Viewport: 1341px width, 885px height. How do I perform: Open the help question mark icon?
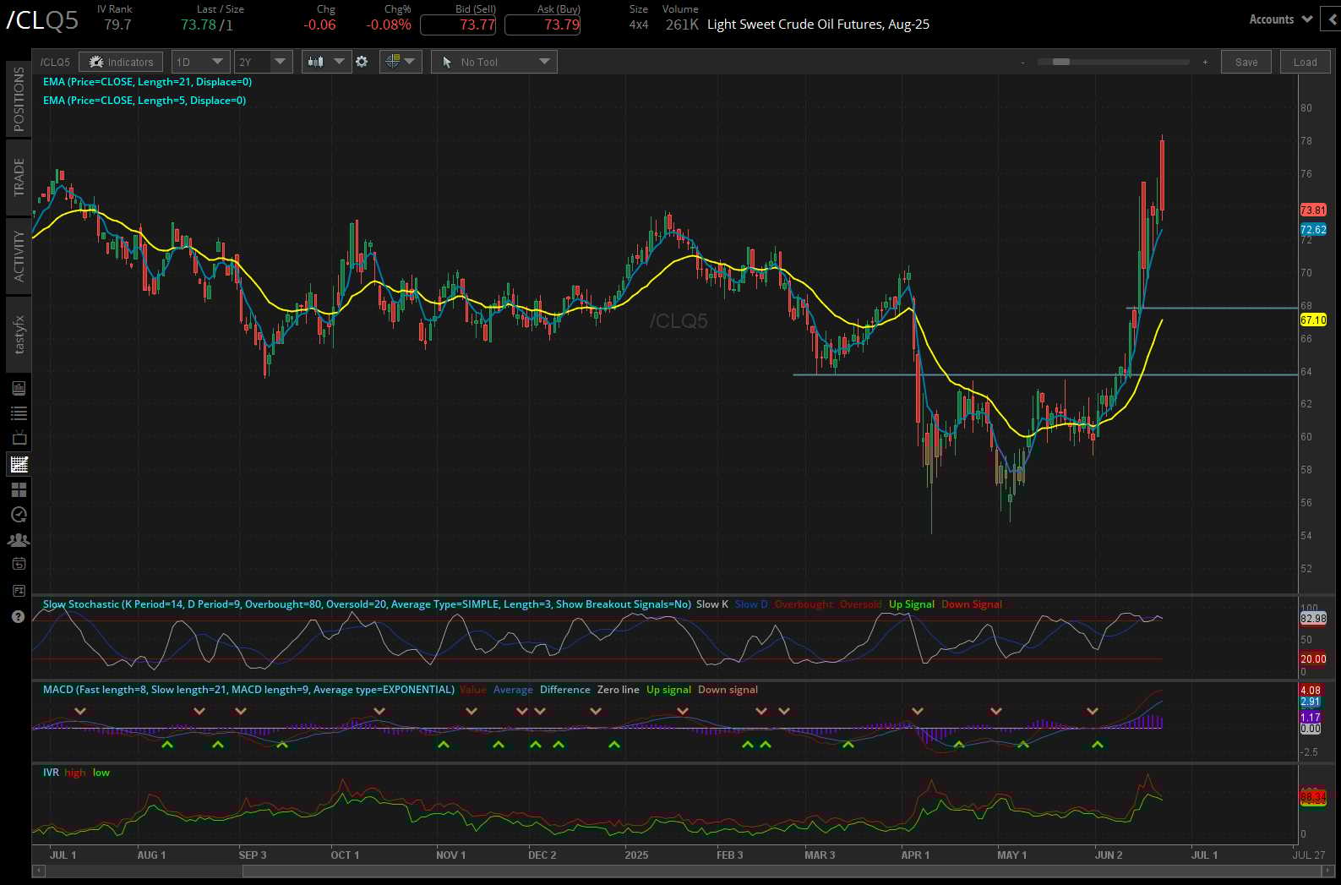(x=19, y=616)
